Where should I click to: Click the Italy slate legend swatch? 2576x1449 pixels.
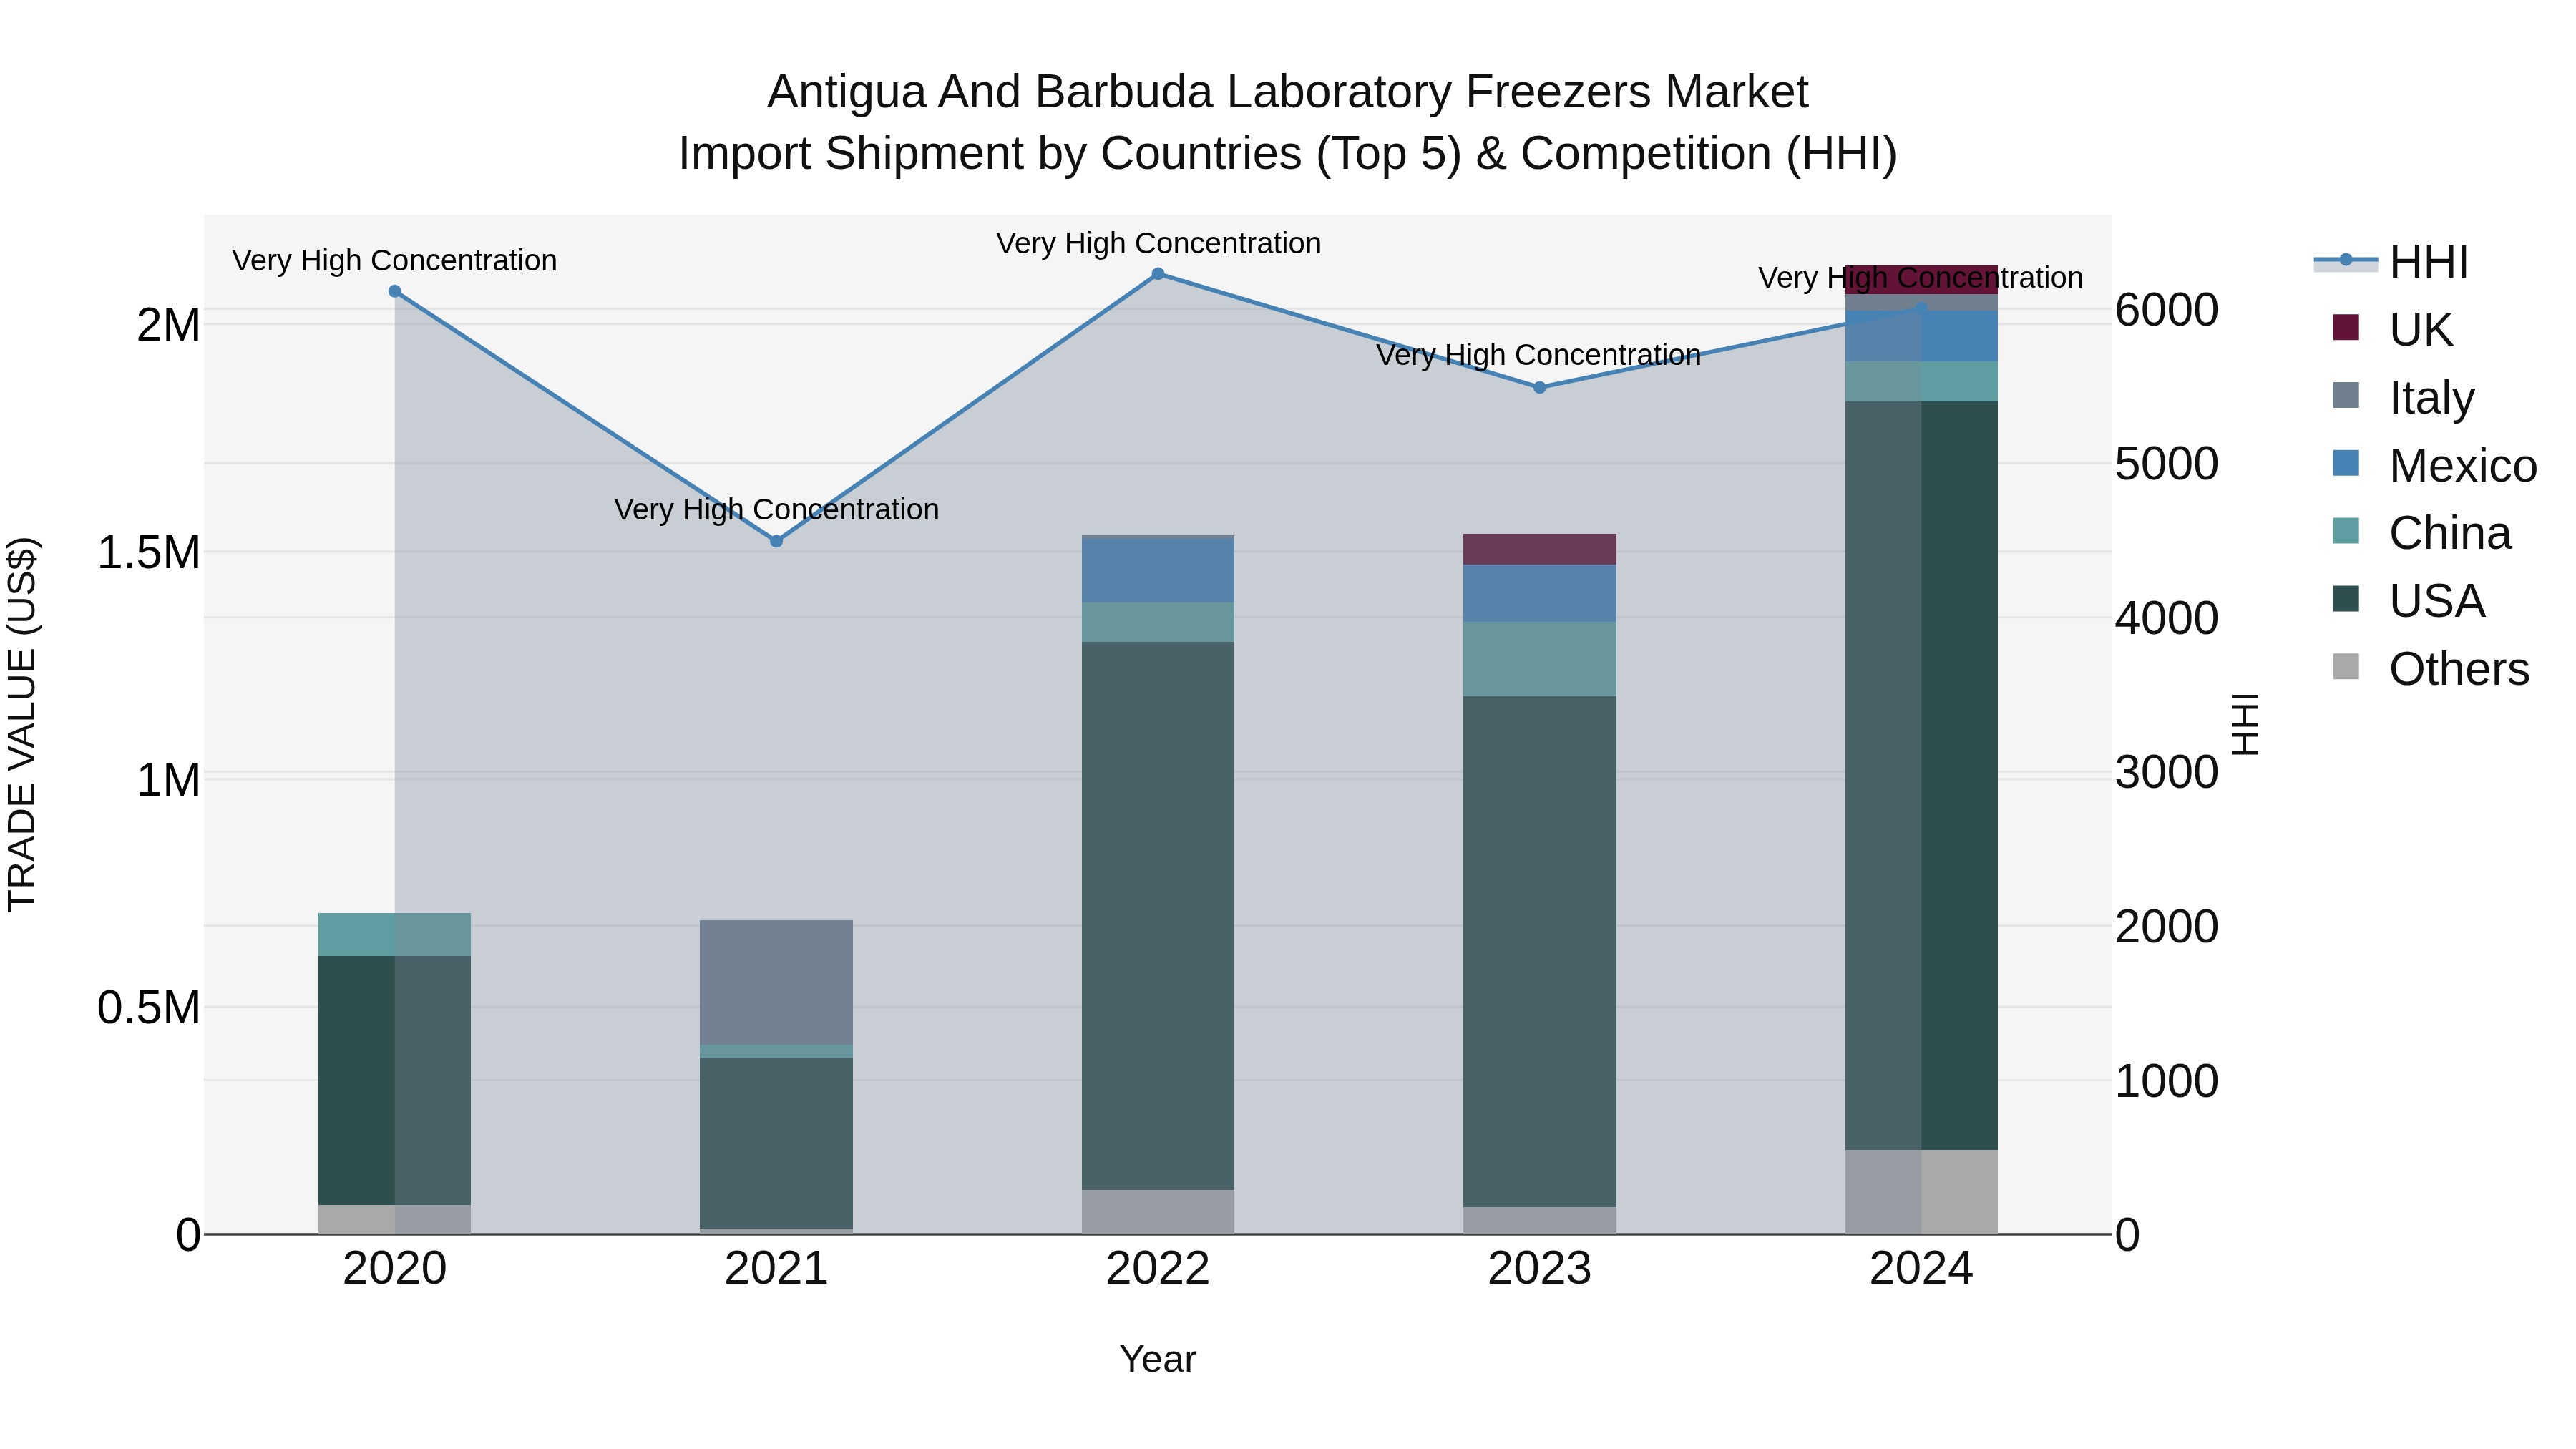(x=2345, y=395)
